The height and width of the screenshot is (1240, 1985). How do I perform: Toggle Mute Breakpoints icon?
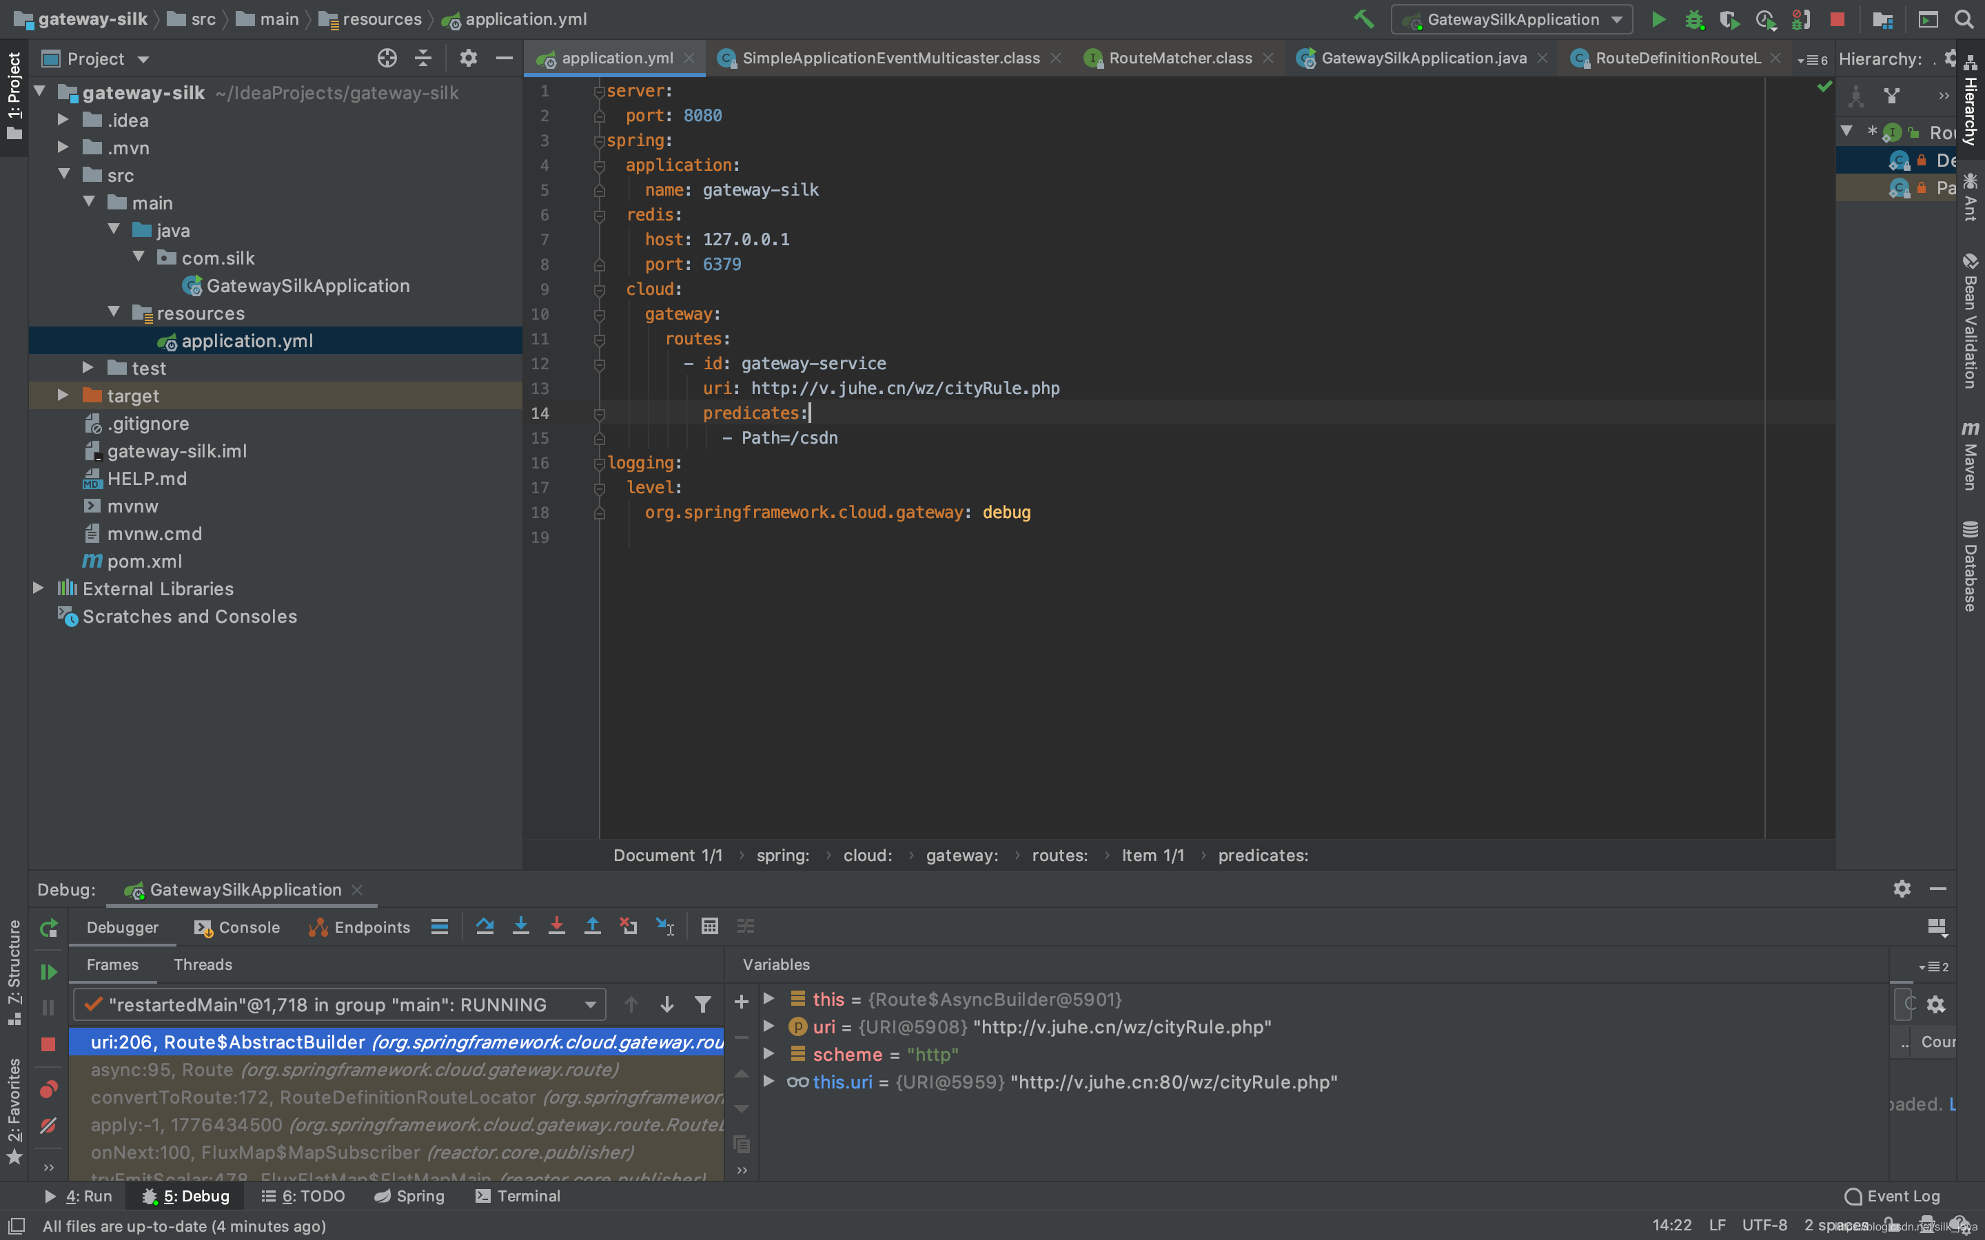tap(48, 1125)
